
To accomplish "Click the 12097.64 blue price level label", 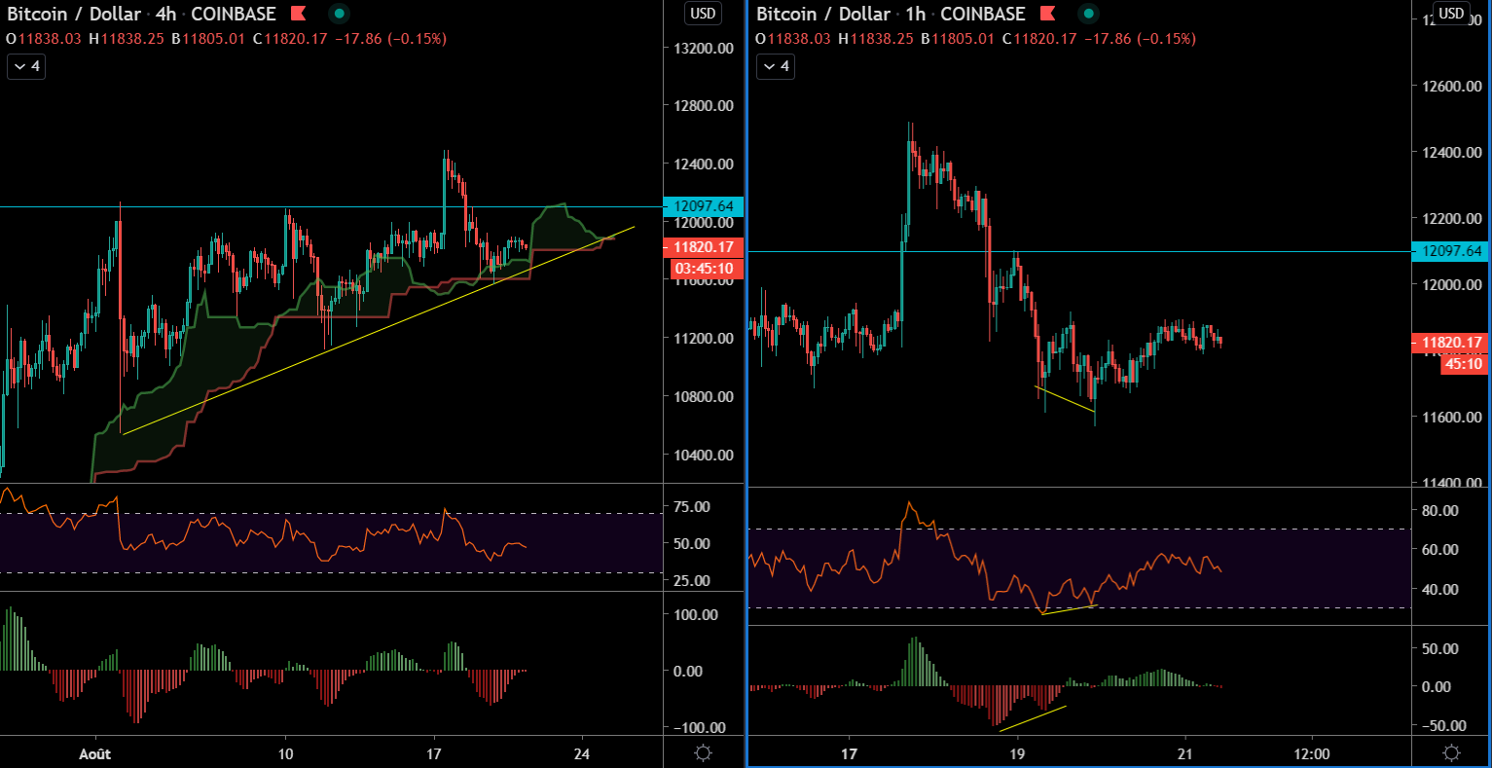I will coord(705,206).
